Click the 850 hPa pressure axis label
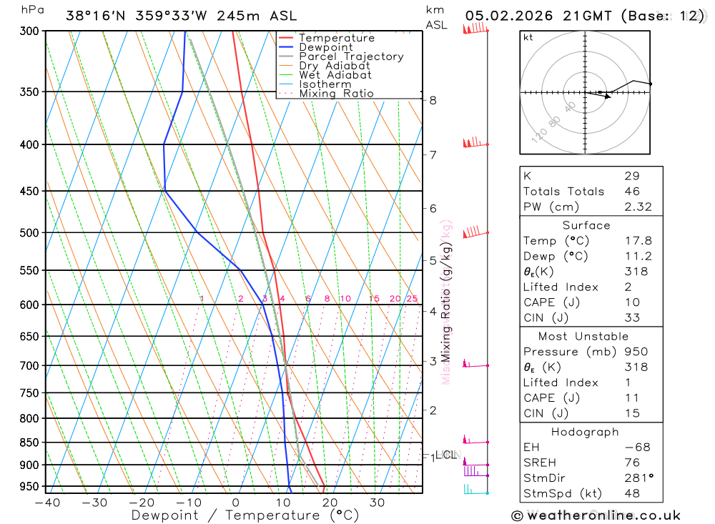The image size is (715, 524). [x=29, y=443]
